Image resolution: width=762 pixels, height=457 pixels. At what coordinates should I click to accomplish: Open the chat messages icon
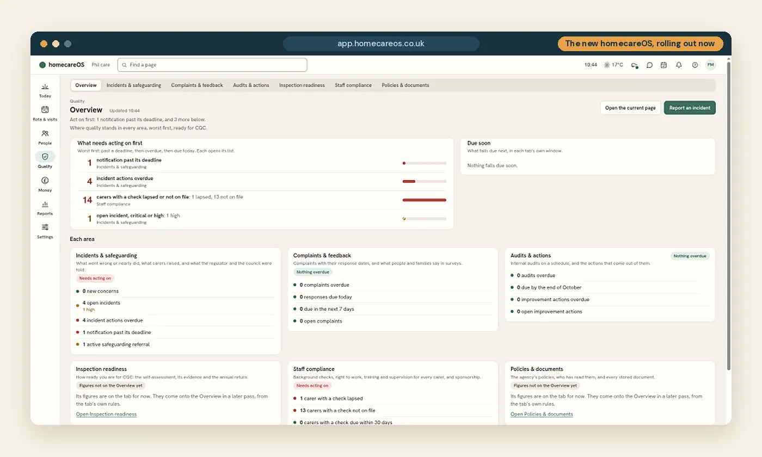pyautogui.click(x=649, y=65)
